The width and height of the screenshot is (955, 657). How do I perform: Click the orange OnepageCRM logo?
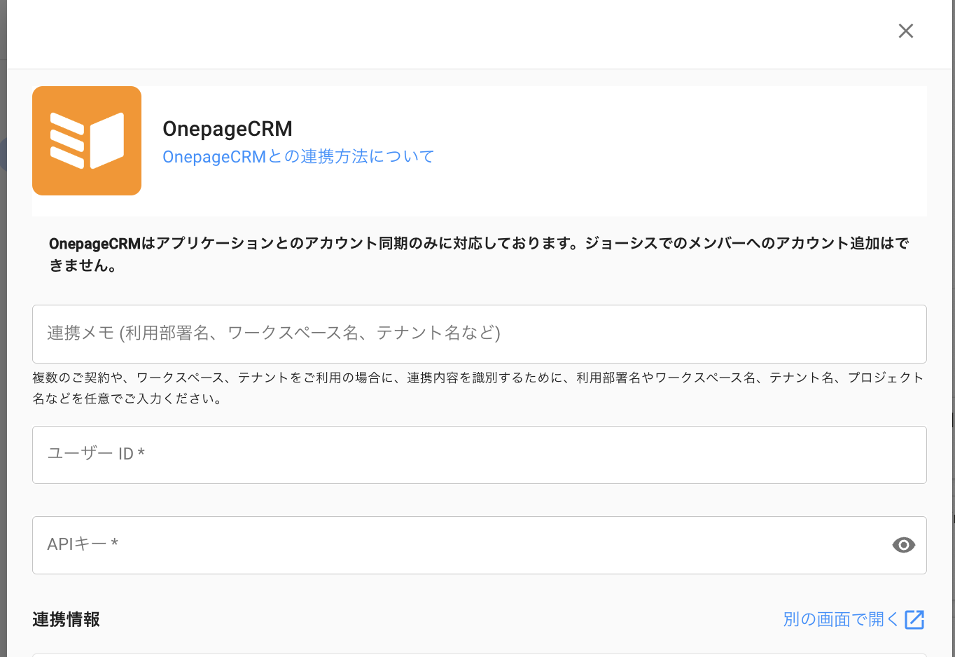[87, 141]
